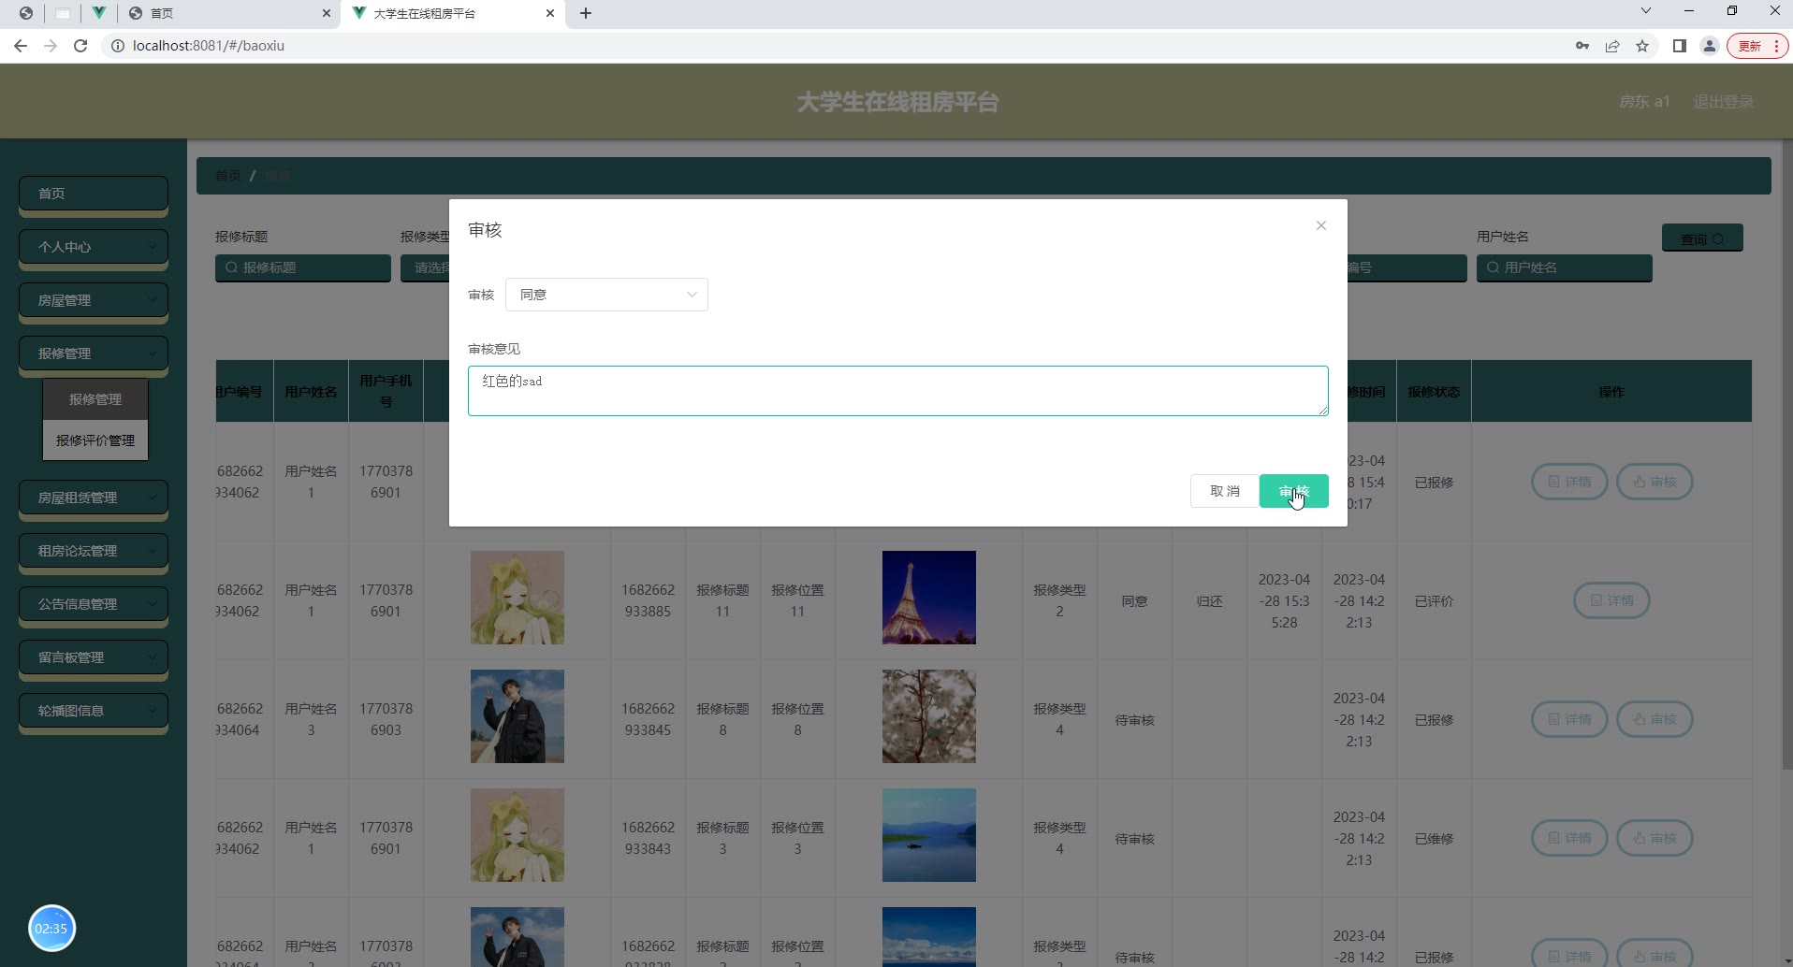Image resolution: width=1793 pixels, height=967 pixels.
Task: Open the tab search chevron
Action: 1646,11
